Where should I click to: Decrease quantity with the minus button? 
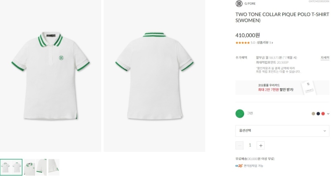240,145
